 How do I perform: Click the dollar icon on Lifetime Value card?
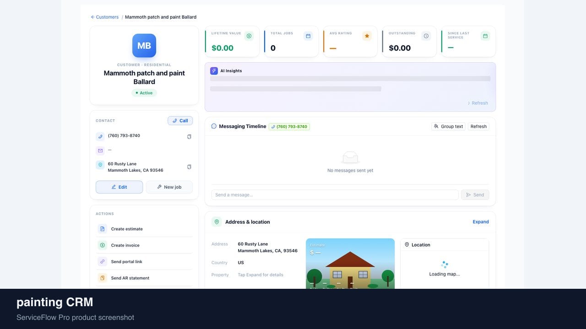(249, 36)
